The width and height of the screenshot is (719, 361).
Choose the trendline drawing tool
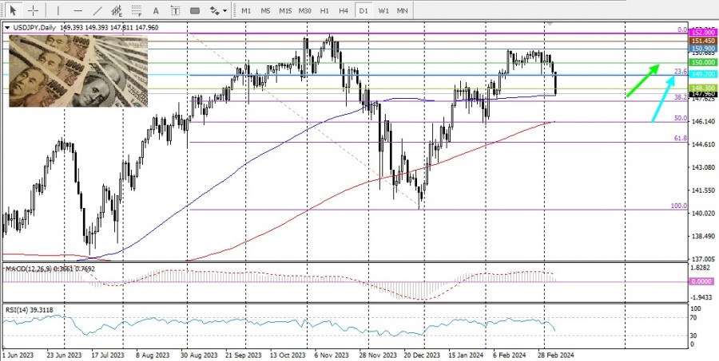97,10
